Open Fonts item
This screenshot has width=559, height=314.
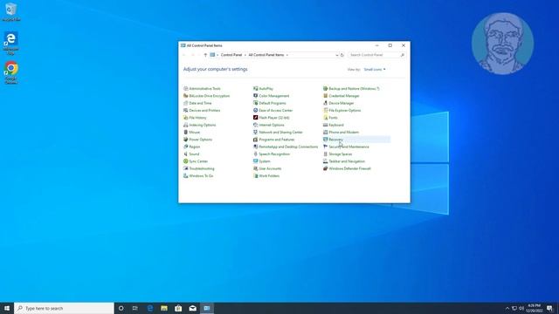point(330,118)
